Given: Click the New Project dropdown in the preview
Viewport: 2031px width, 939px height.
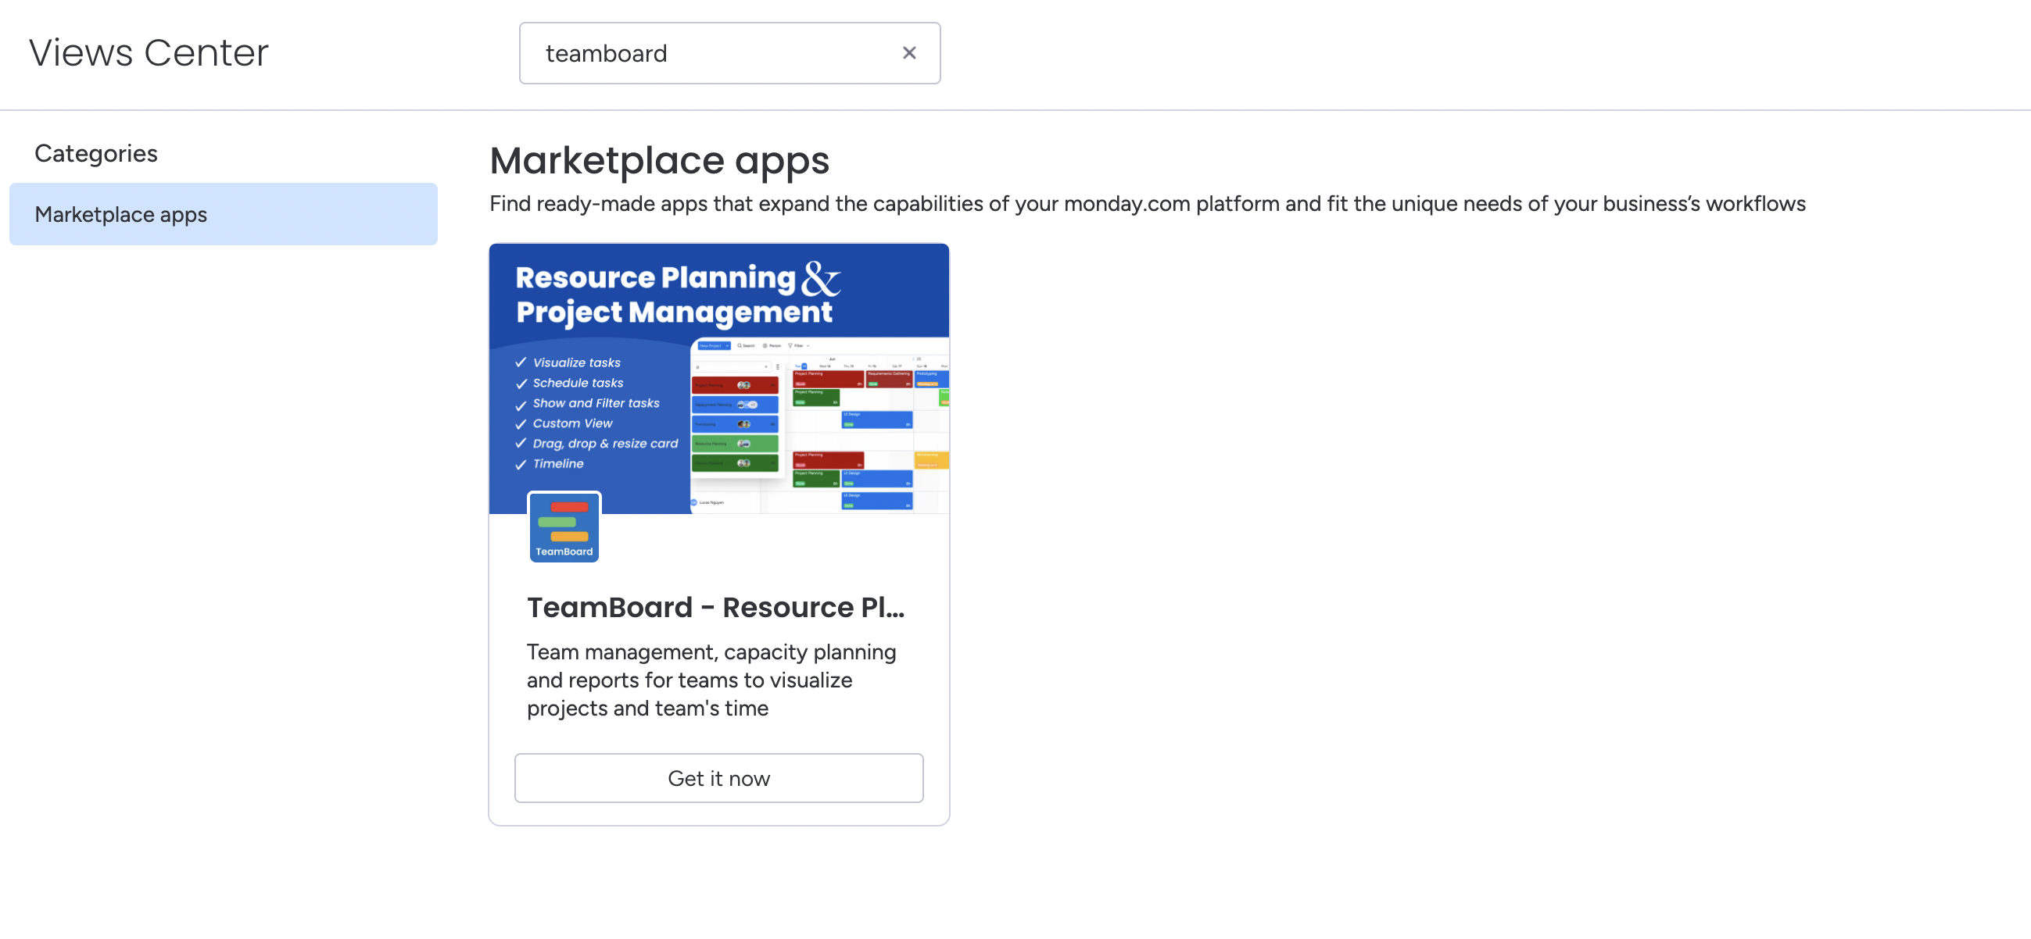Looking at the screenshot, I should tap(713, 346).
